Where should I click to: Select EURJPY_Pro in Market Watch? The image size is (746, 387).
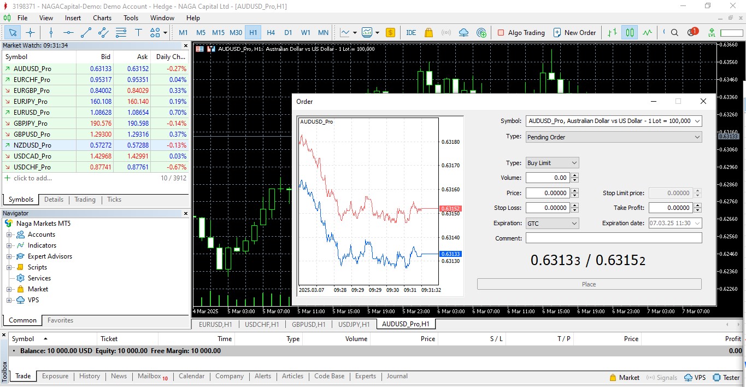click(x=95, y=101)
